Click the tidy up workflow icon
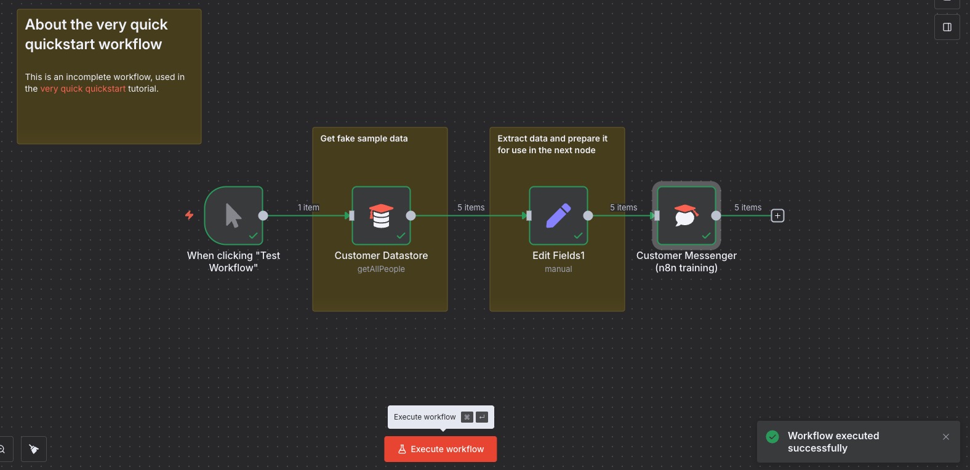This screenshot has height=470, width=970. click(x=34, y=449)
